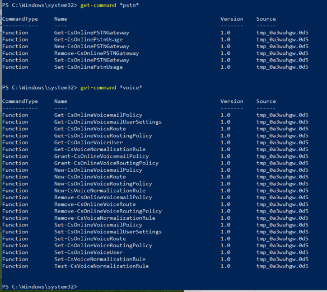Screen dimensions: 327x292
Task: Select version 1.0 on Test-CsVoiceNormalizationRule row
Action: coord(226,266)
